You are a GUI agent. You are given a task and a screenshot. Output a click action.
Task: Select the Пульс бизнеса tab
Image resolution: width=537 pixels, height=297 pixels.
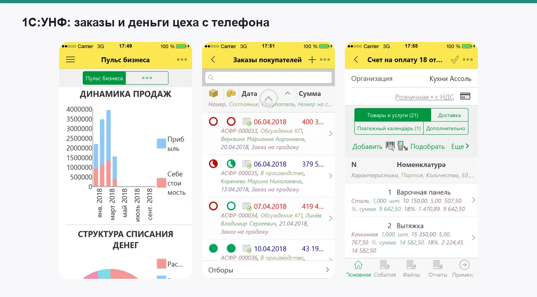(x=104, y=78)
